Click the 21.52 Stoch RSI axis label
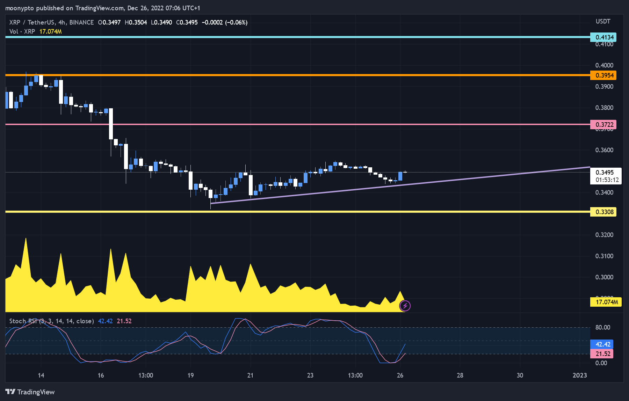This screenshot has height=401, width=629. pos(602,353)
